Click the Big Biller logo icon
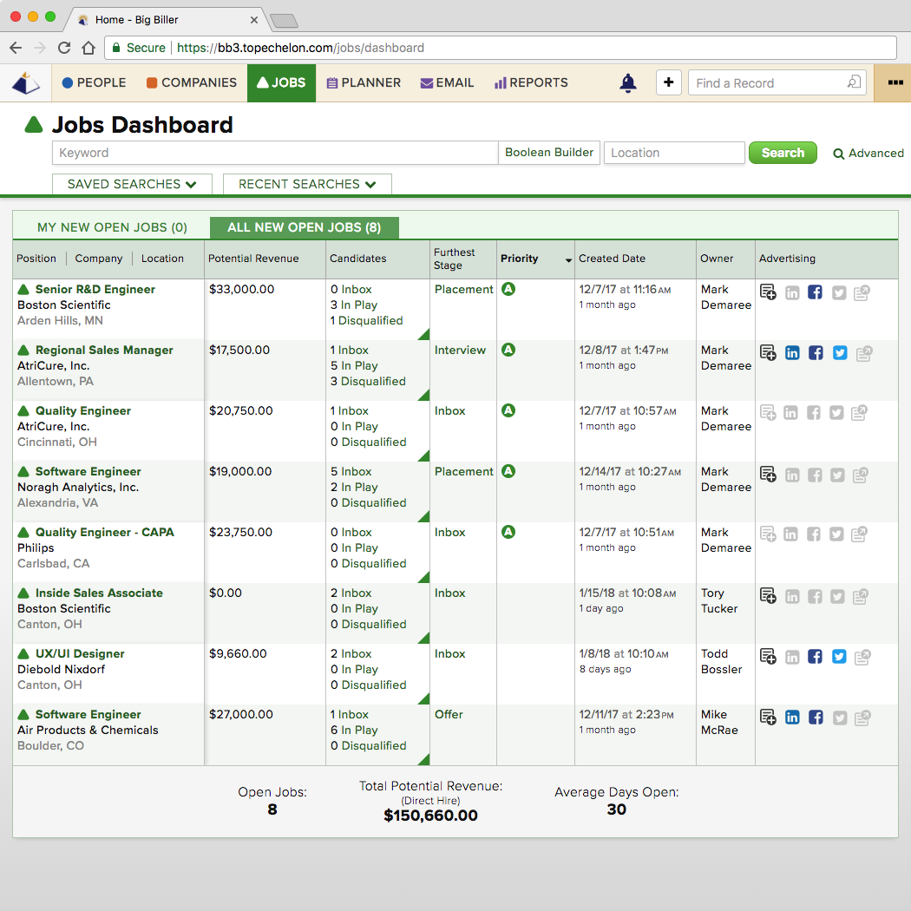The width and height of the screenshot is (911, 911). (x=26, y=83)
